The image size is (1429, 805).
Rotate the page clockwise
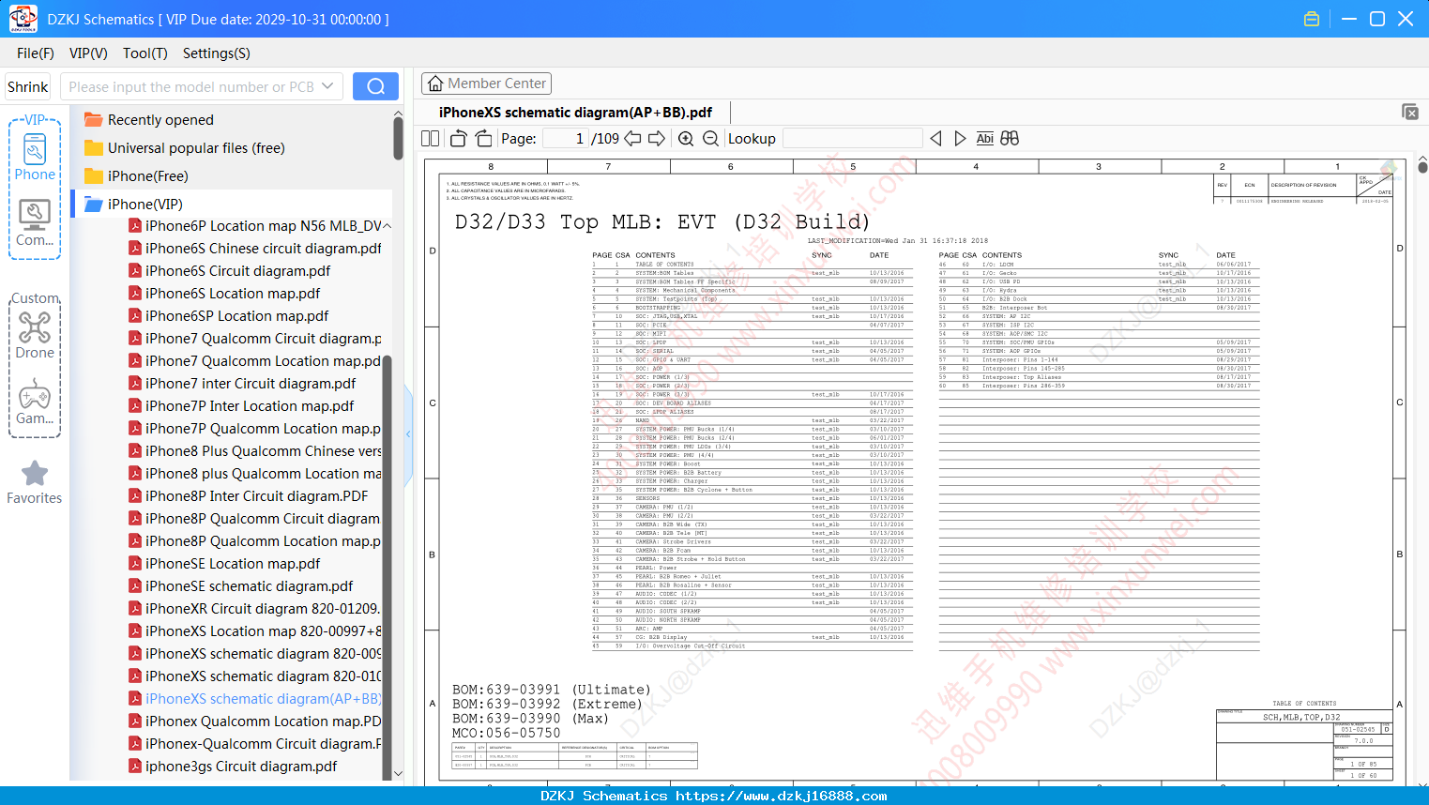click(x=483, y=139)
